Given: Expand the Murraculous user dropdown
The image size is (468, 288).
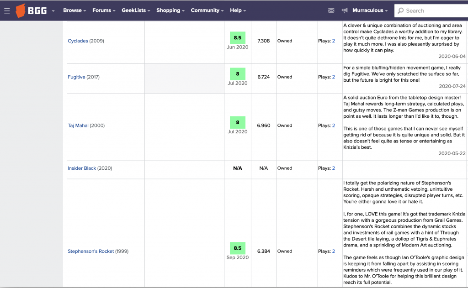Looking at the screenshot, I should coord(370,10).
